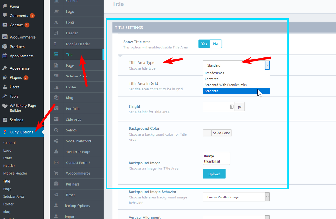This screenshot has width=336, height=219.
Task: Click the Reset arrows icon
Action: tap(56, 195)
